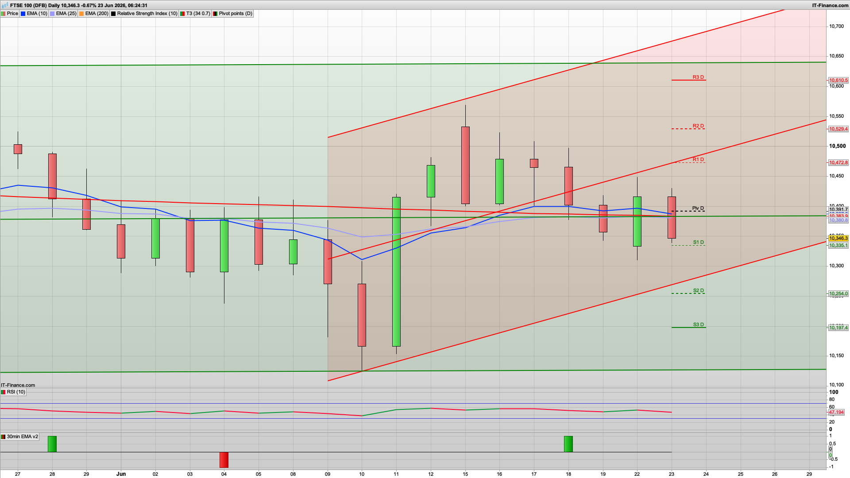Select the R3 D pivot label
The width and height of the screenshot is (850, 478).
point(698,77)
